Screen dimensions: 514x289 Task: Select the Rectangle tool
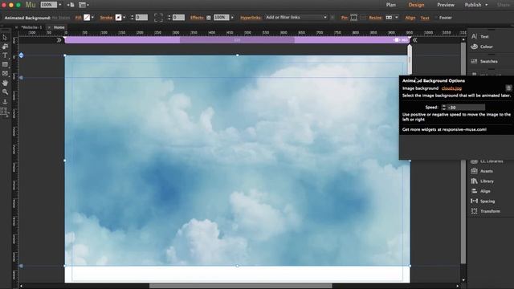click(5, 64)
